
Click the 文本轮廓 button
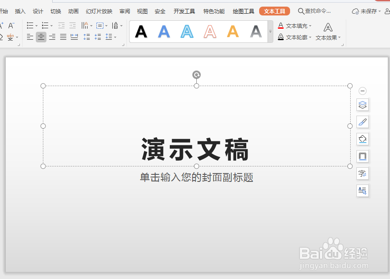coord(294,37)
